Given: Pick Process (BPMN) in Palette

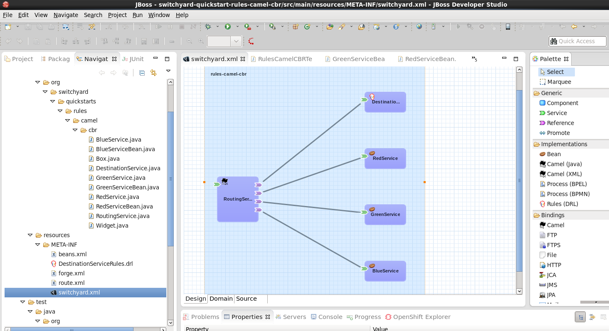Looking at the screenshot, I should click(x=564, y=194).
